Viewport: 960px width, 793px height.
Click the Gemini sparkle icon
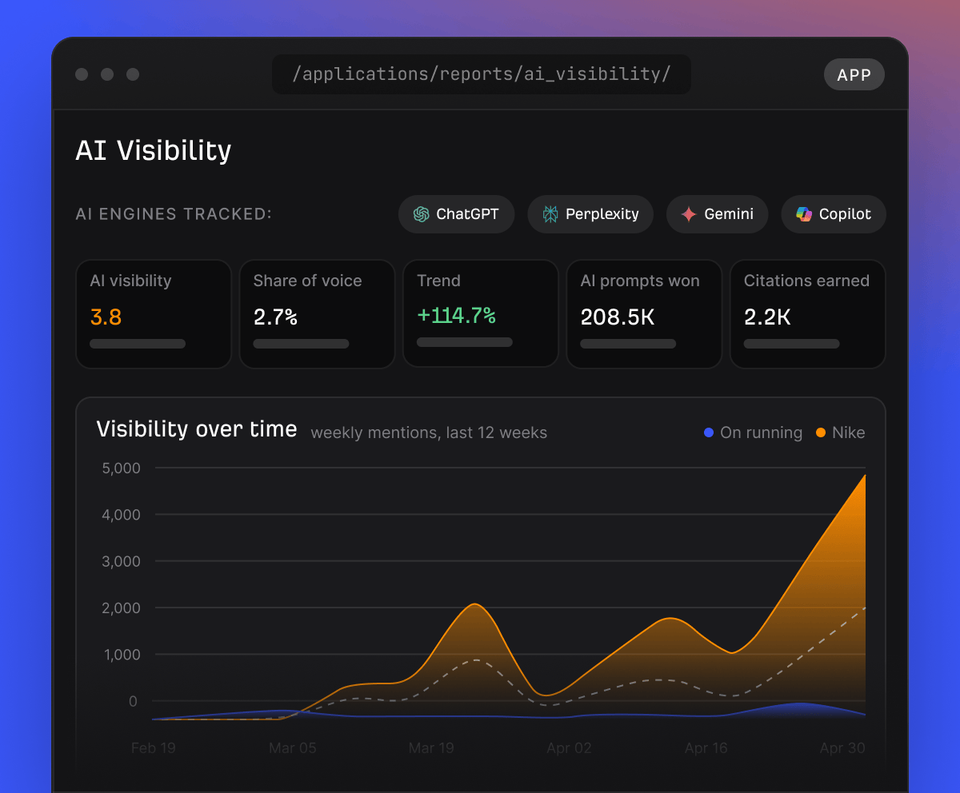point(689,214)
